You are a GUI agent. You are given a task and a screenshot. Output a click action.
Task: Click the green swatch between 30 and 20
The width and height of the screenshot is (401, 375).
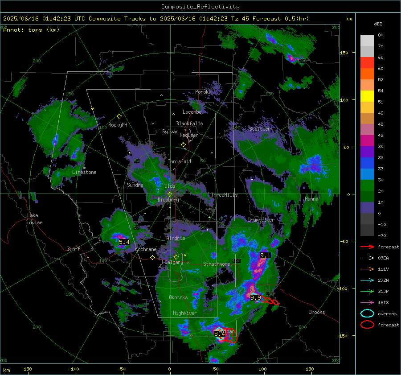367,185
